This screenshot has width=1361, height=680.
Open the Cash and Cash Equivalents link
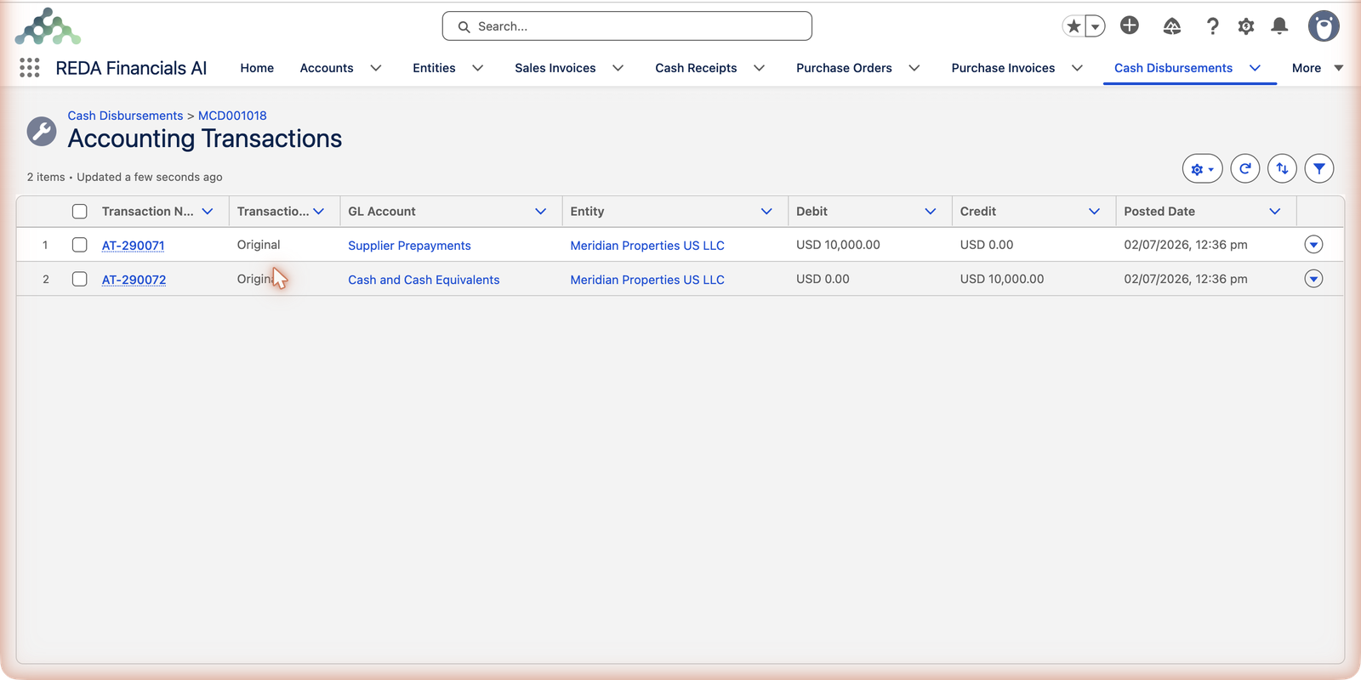[424, 280]
